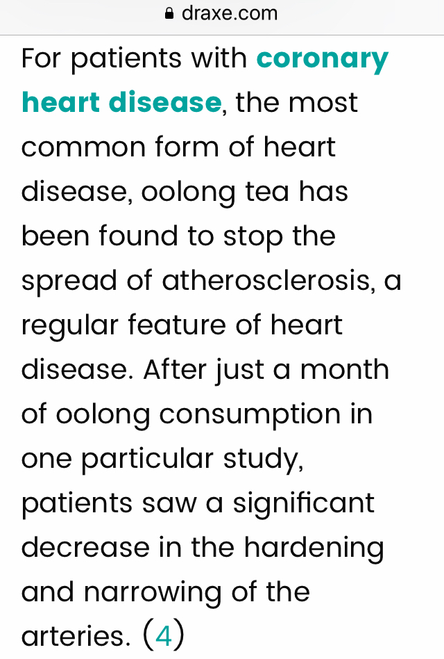The height and width of the screenshot is (659, 444).
Task: Click the word 'significant'
Action: [x=303, y=503]
